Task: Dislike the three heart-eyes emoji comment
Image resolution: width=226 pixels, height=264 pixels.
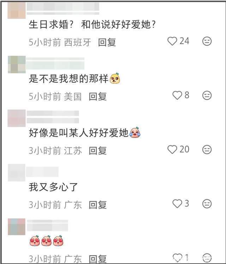Action: [207, 258]
